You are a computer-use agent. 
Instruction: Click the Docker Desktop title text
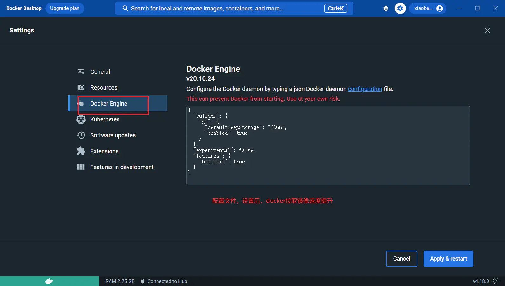(24, 8)
